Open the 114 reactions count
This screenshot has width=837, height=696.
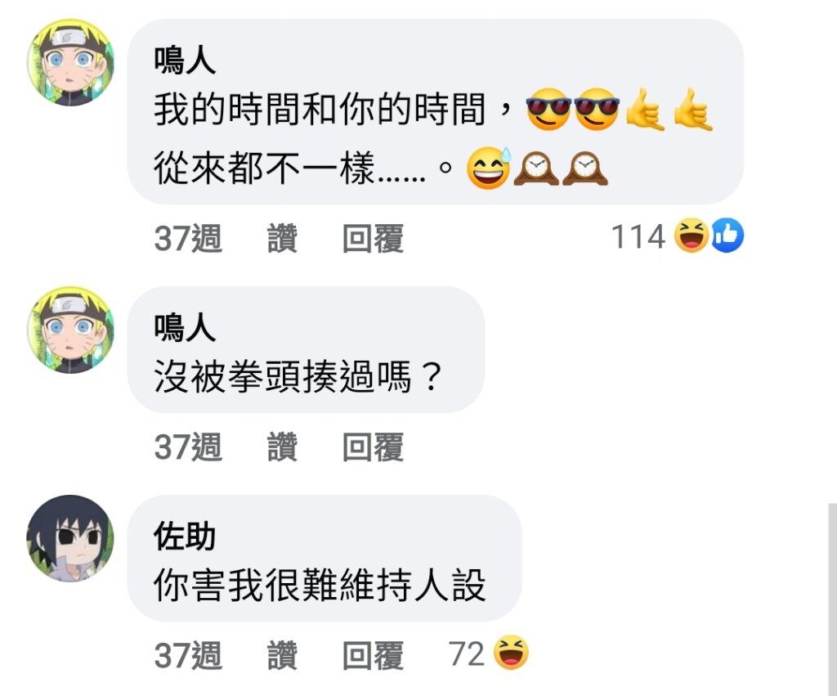(638, 236)
